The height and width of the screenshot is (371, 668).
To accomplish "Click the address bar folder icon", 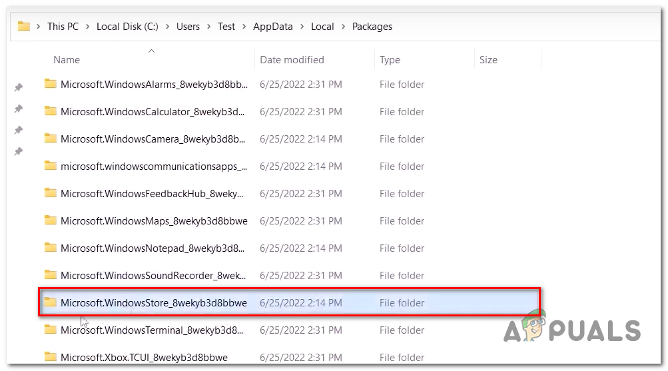I will (24, 27).
